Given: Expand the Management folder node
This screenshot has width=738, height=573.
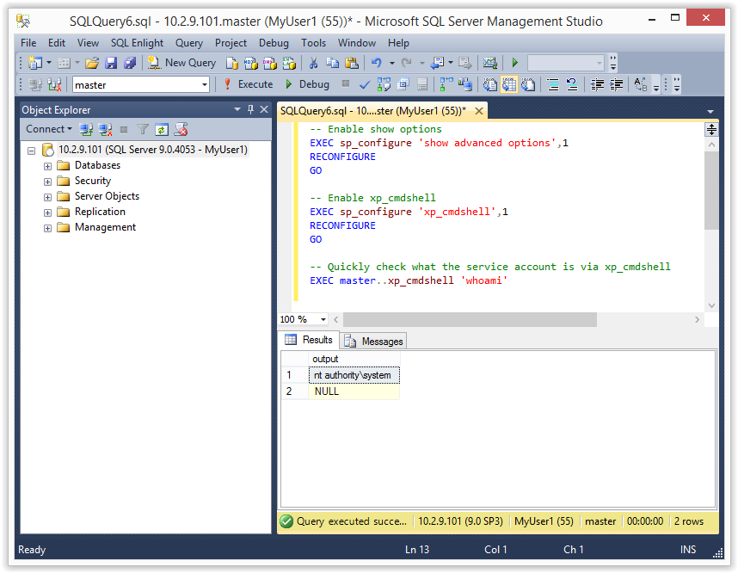Looking at the screenshot, I should 47,228.
